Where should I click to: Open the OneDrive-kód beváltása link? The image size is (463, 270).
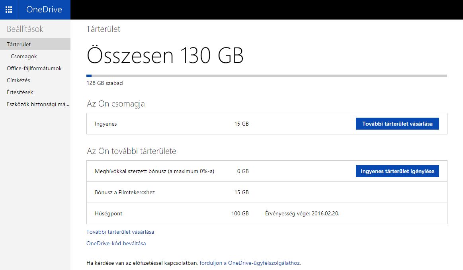pos(116,243)
